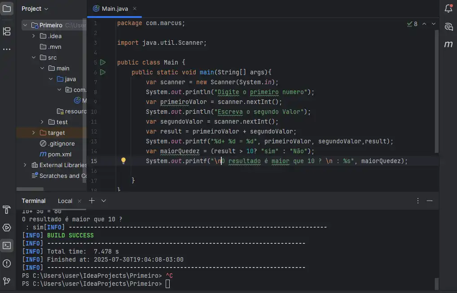The width and height of the screenshot is (457, 293).
Task: Open the Maven tool window icon
Action: coord(448,44)
